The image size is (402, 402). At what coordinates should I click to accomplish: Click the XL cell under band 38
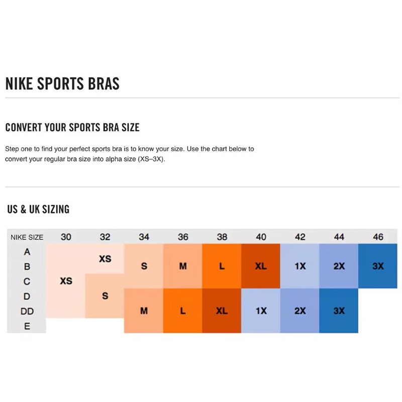(222, 311)
